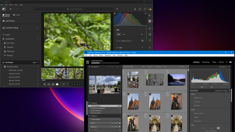Collapse the Recently Added list
The image size is (235, 132).
tap(38, 67)
